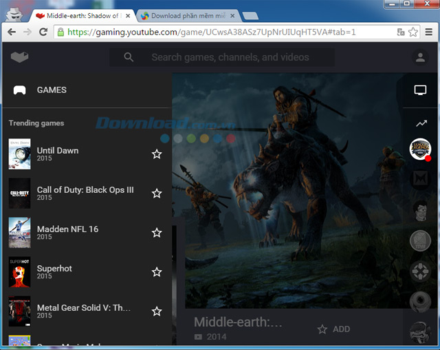Open the Superhot cover thumbnail

pos(19,272)
